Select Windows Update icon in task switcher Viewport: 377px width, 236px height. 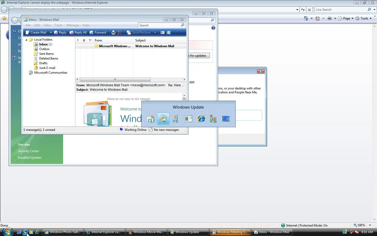163,119
